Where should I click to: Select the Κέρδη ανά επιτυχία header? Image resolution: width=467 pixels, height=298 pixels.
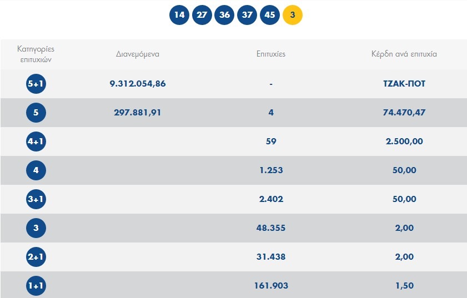(404, 54)
